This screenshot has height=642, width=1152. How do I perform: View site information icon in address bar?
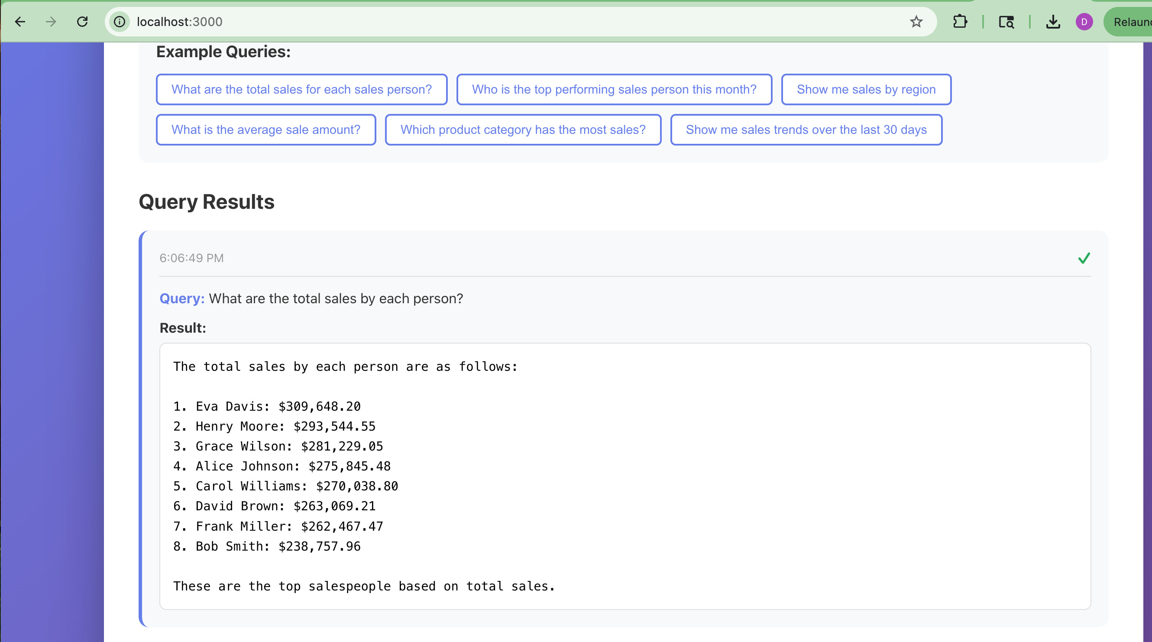point(120,22)
